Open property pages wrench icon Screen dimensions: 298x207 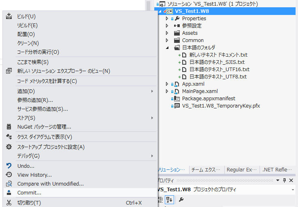(x=181, y=200)
